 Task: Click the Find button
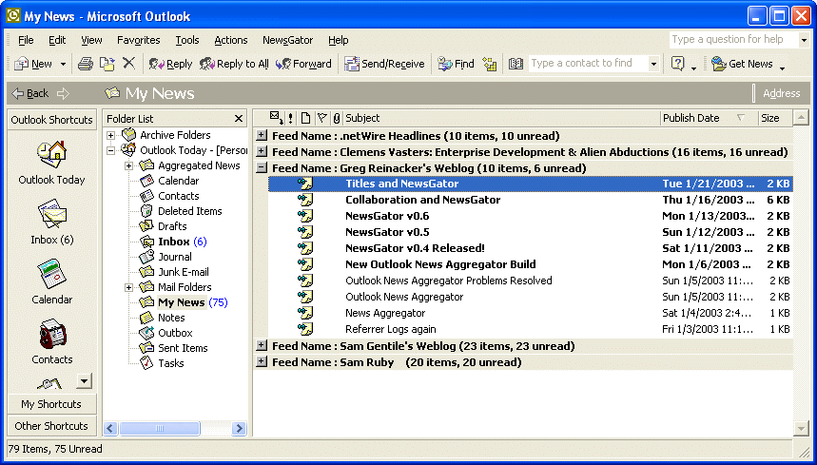tap(456, 64)
